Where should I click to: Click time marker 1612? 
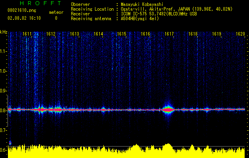coord(51,34)
